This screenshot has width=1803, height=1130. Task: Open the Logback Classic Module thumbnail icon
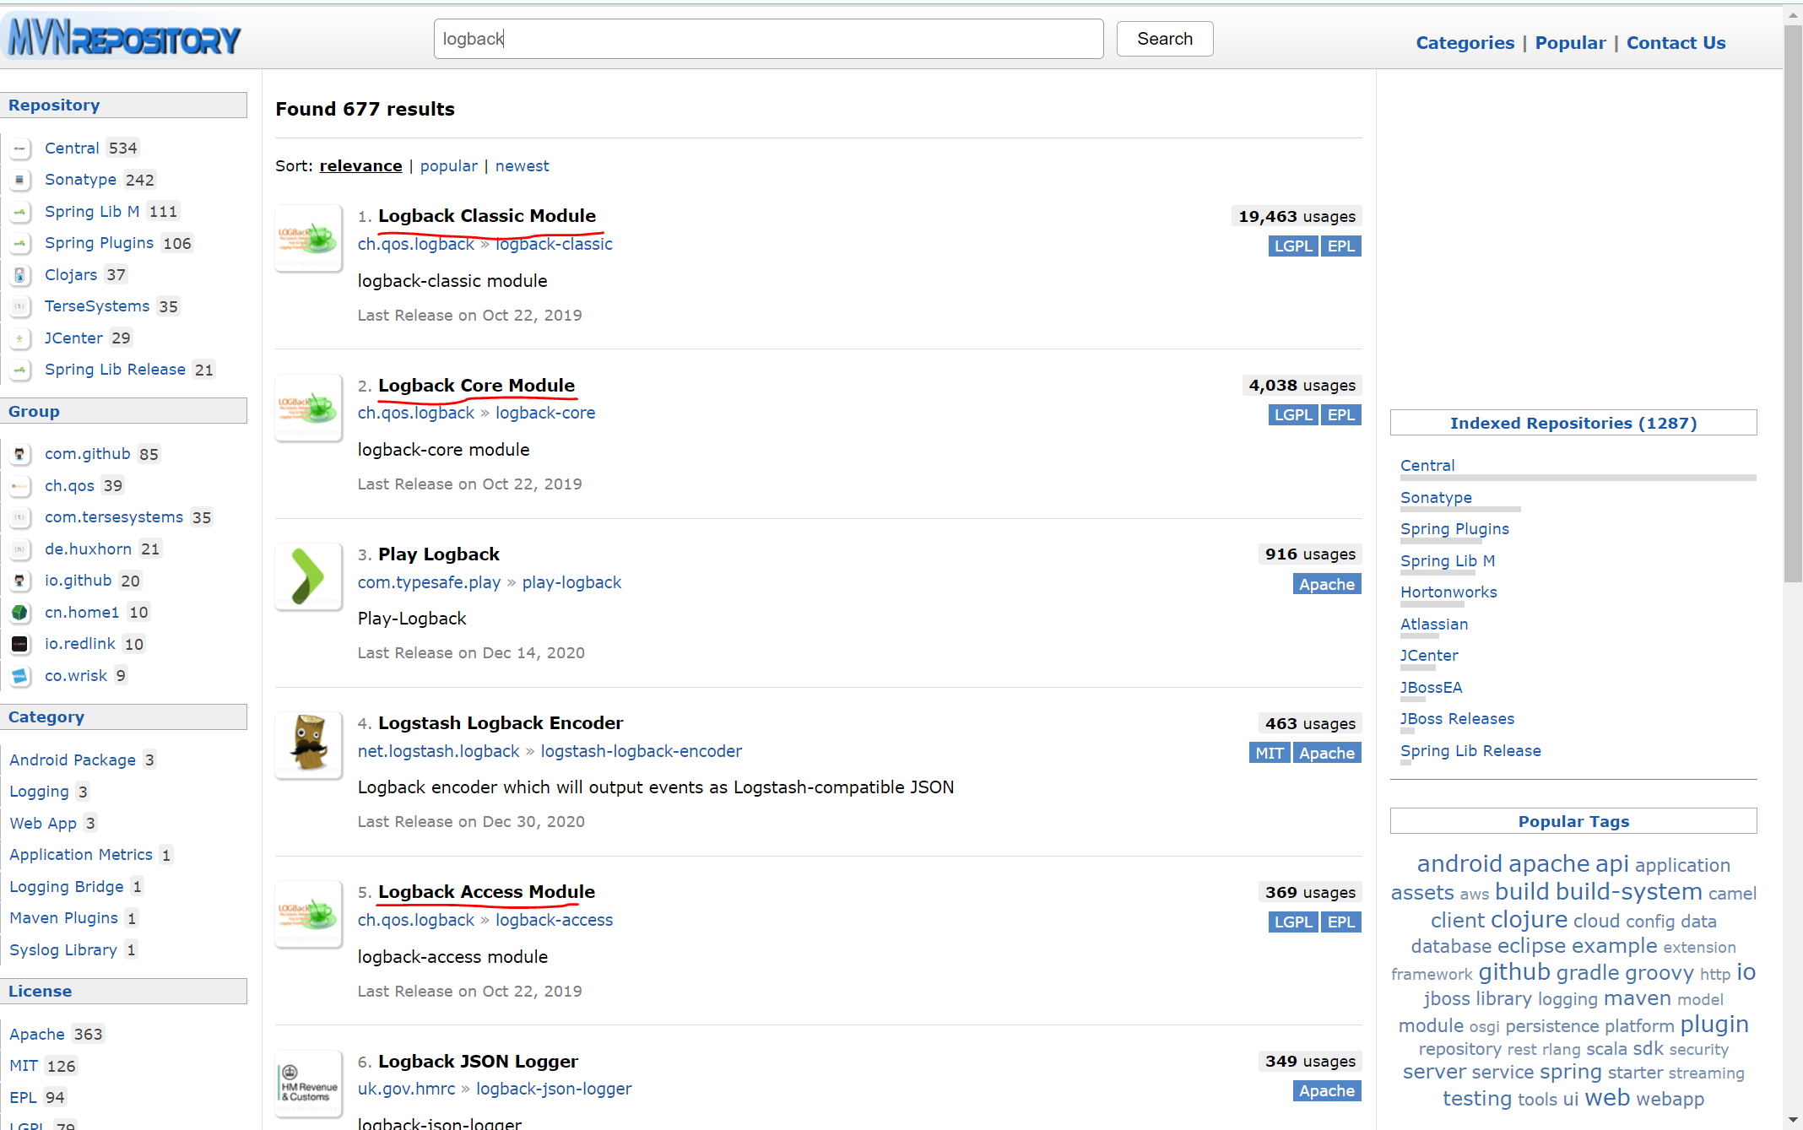coord(308,238)
